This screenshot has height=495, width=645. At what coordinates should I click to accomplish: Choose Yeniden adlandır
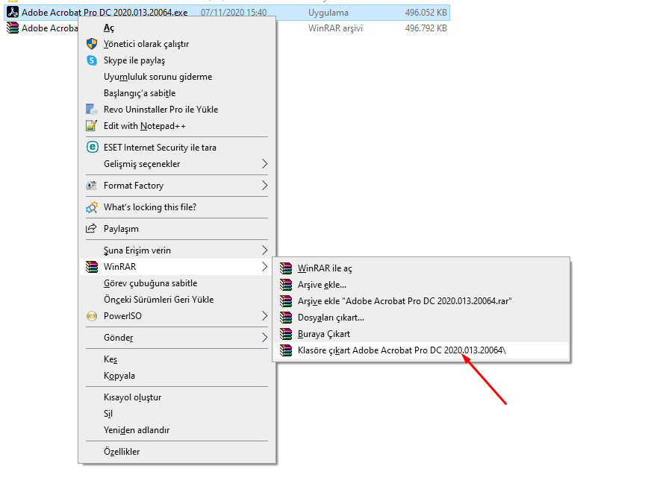[177, 430]
